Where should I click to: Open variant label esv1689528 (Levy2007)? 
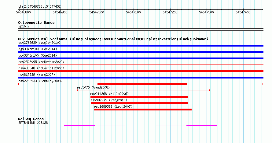(113, 106)
